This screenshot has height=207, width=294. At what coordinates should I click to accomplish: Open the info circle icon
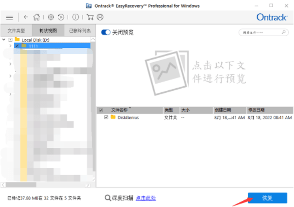[x=76, y=17]
